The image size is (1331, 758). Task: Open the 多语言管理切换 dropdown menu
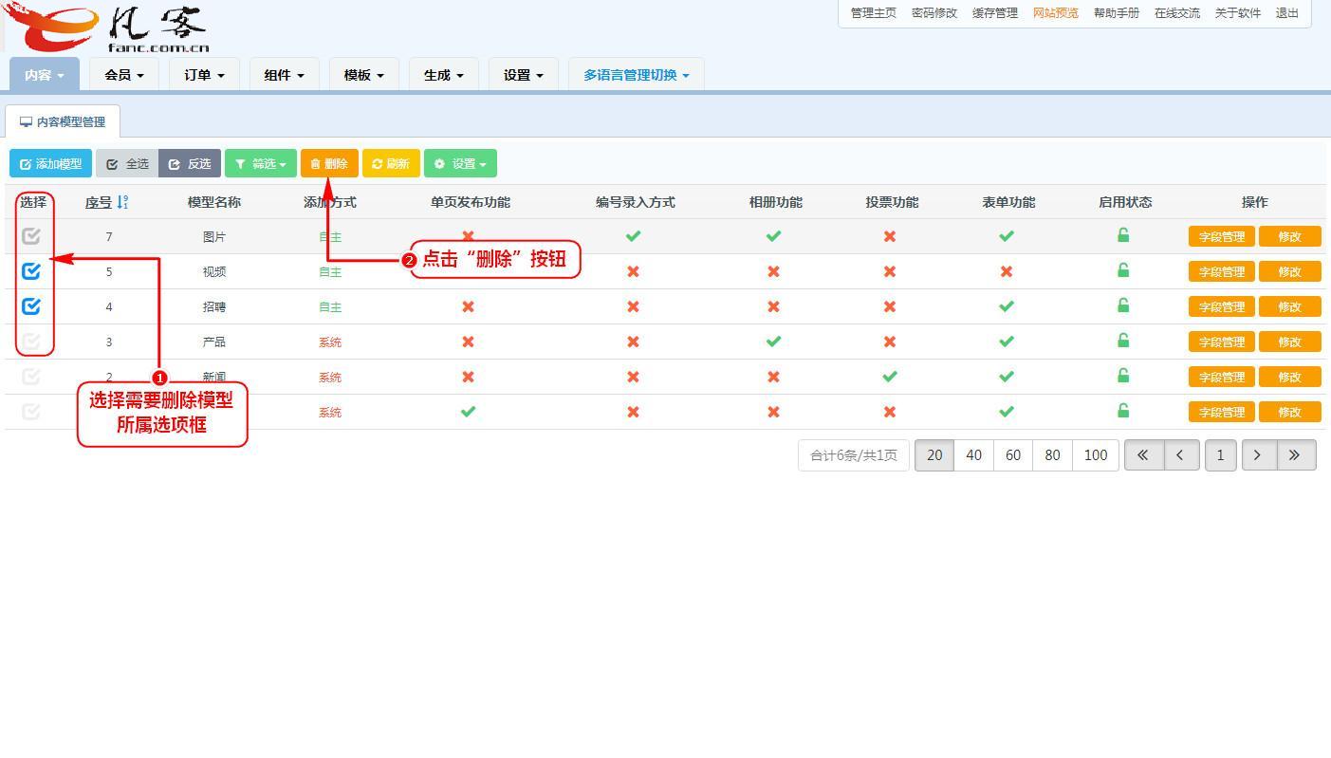click(x=636, y=75)
